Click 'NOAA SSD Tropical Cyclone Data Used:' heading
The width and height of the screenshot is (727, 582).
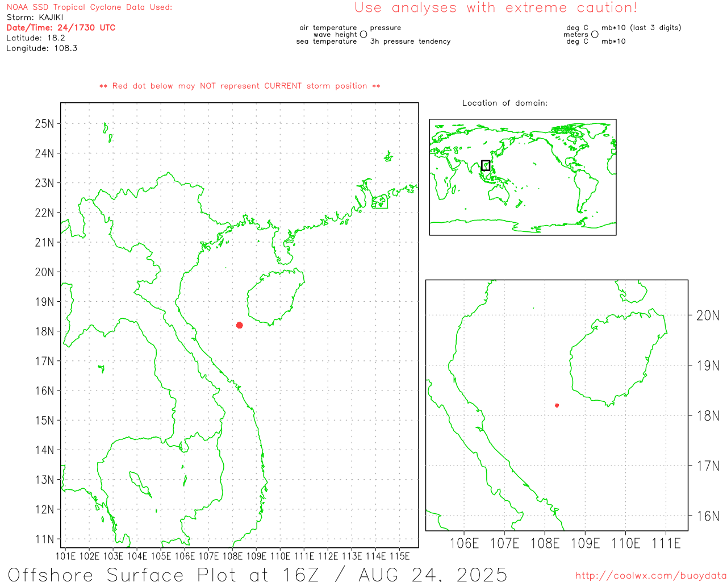[x=89, y=7]
